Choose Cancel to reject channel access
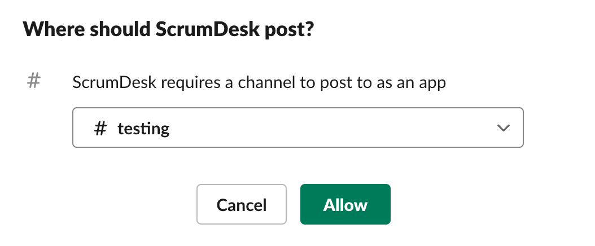 [242, 204]
